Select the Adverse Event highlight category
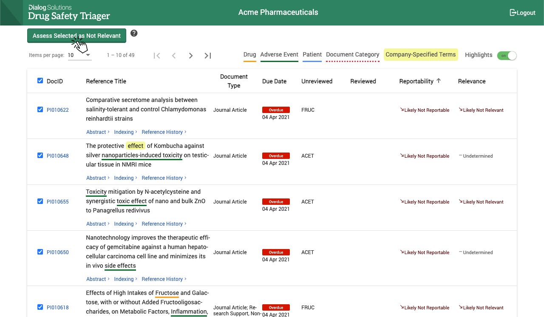 tap(279, 55)
